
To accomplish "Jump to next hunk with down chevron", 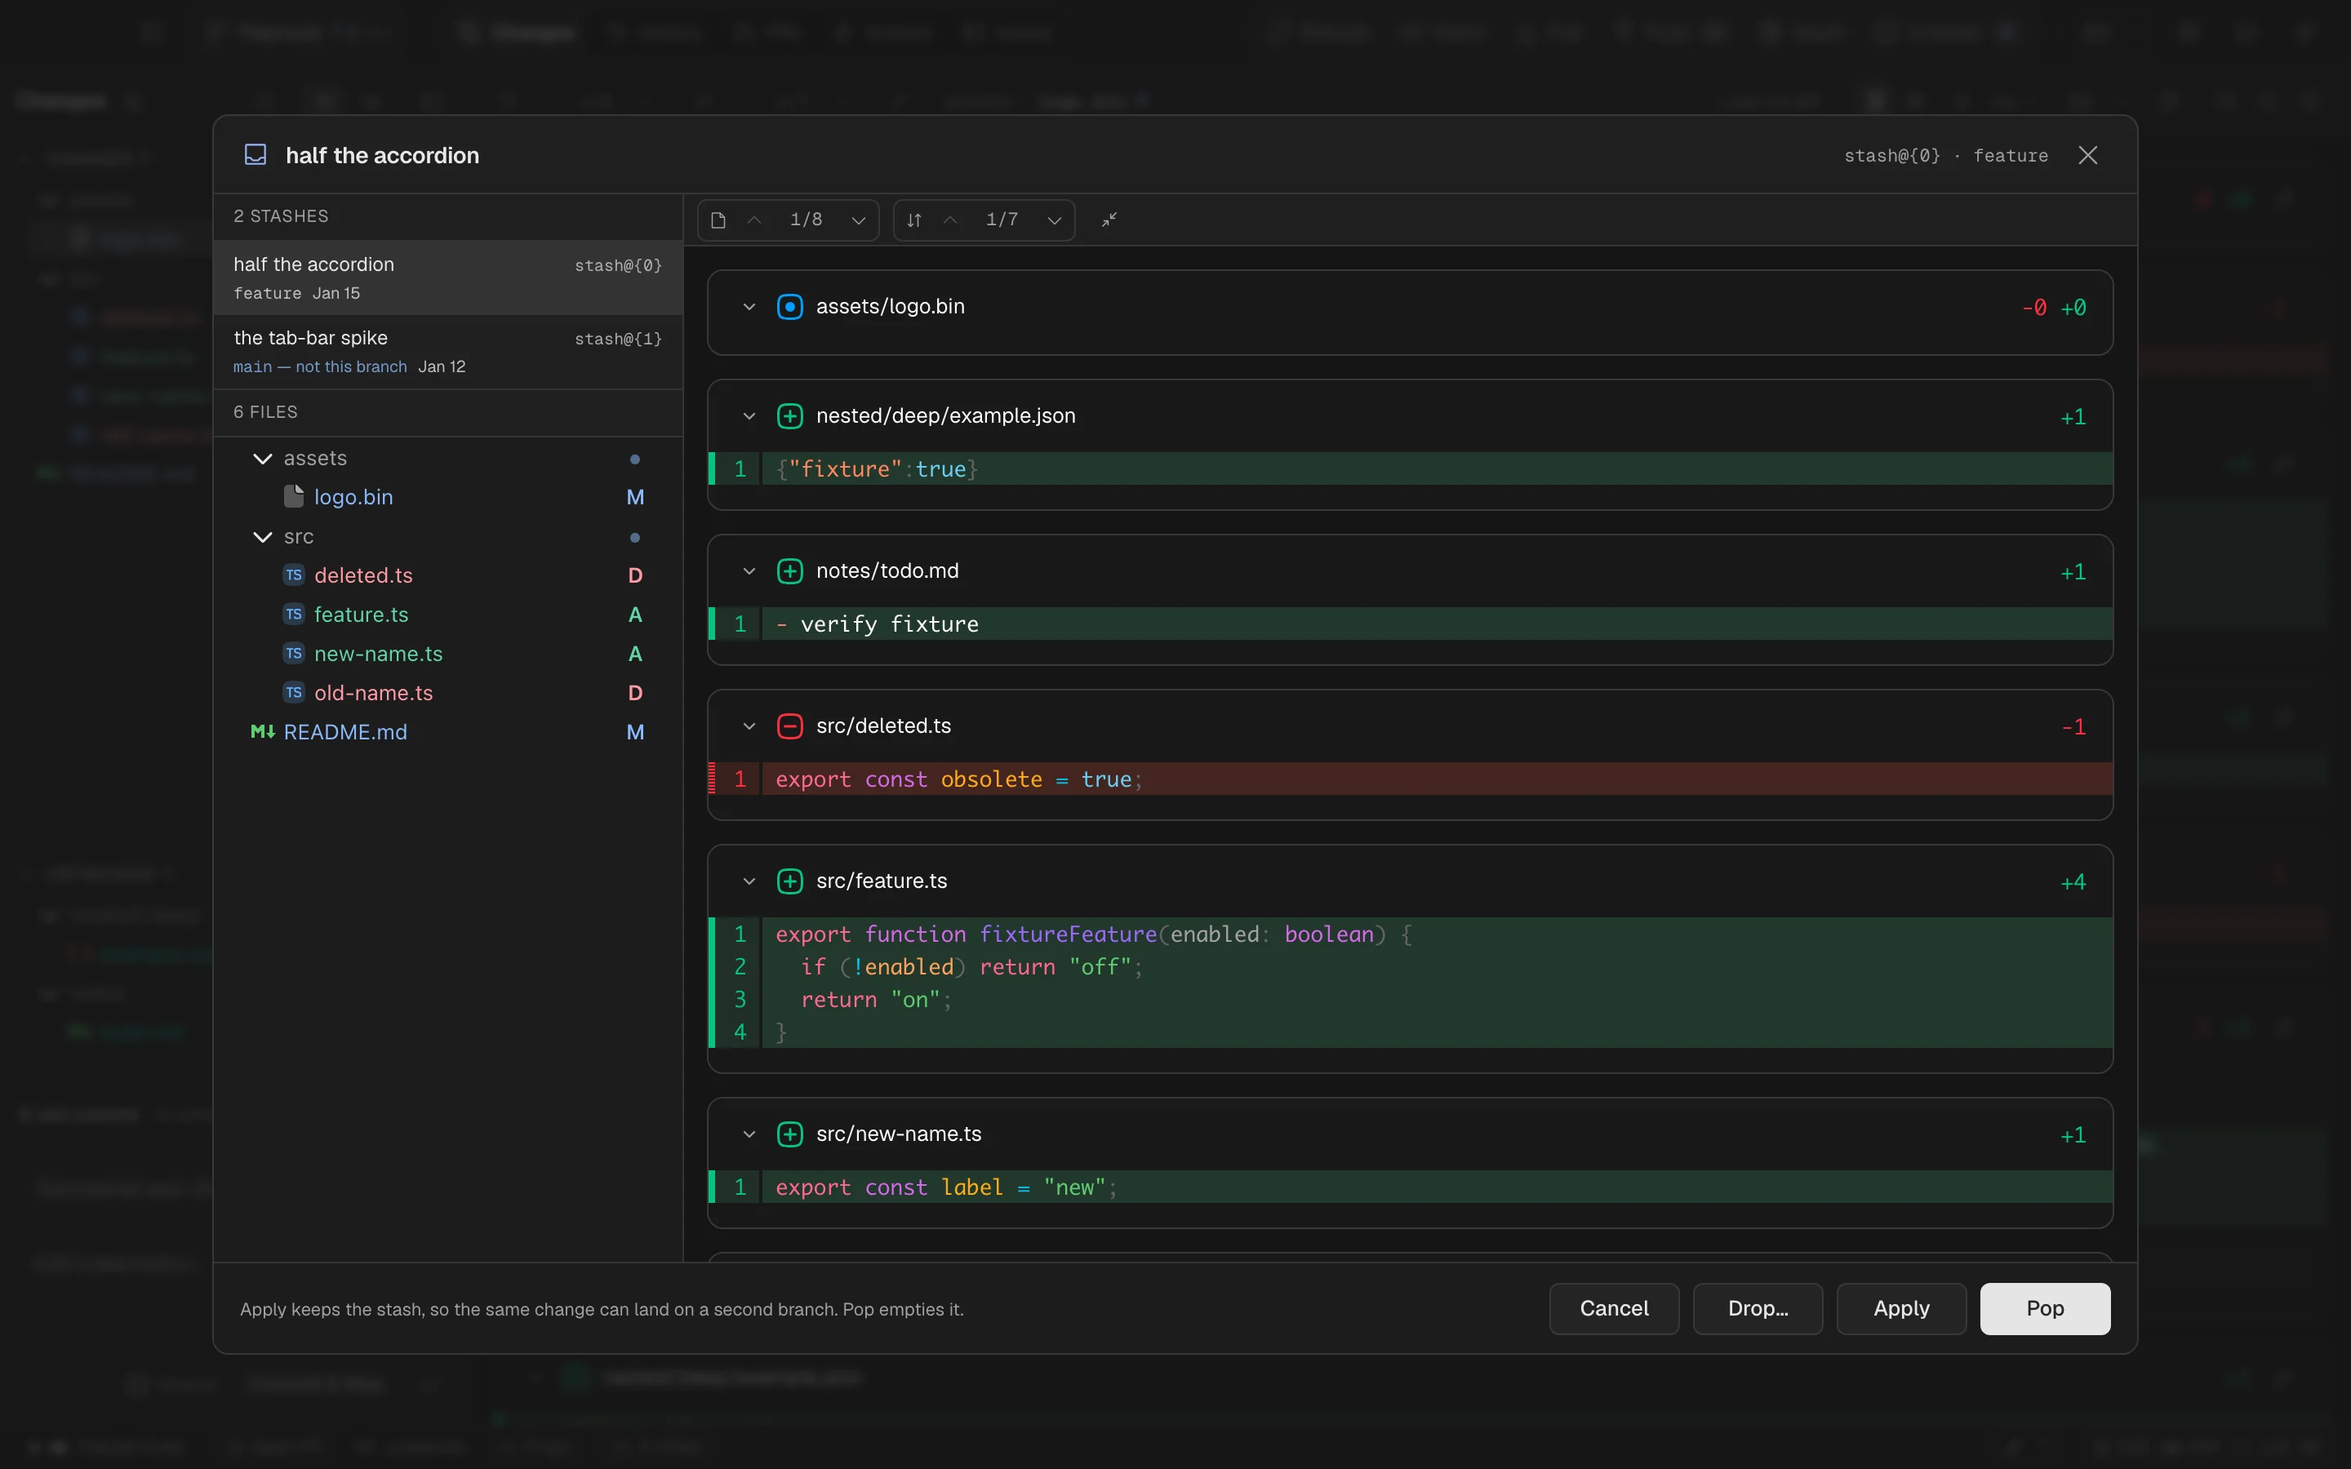I will 1054,220.
